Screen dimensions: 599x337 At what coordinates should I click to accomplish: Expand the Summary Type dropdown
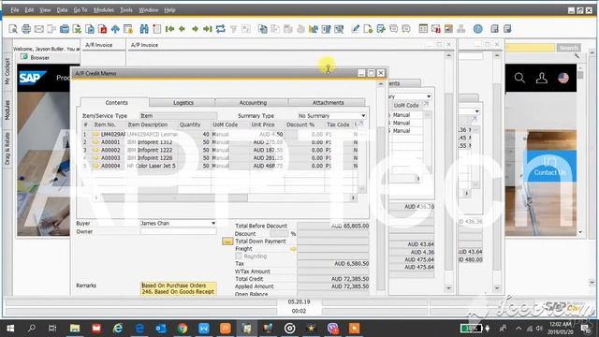tap(363, 115)
